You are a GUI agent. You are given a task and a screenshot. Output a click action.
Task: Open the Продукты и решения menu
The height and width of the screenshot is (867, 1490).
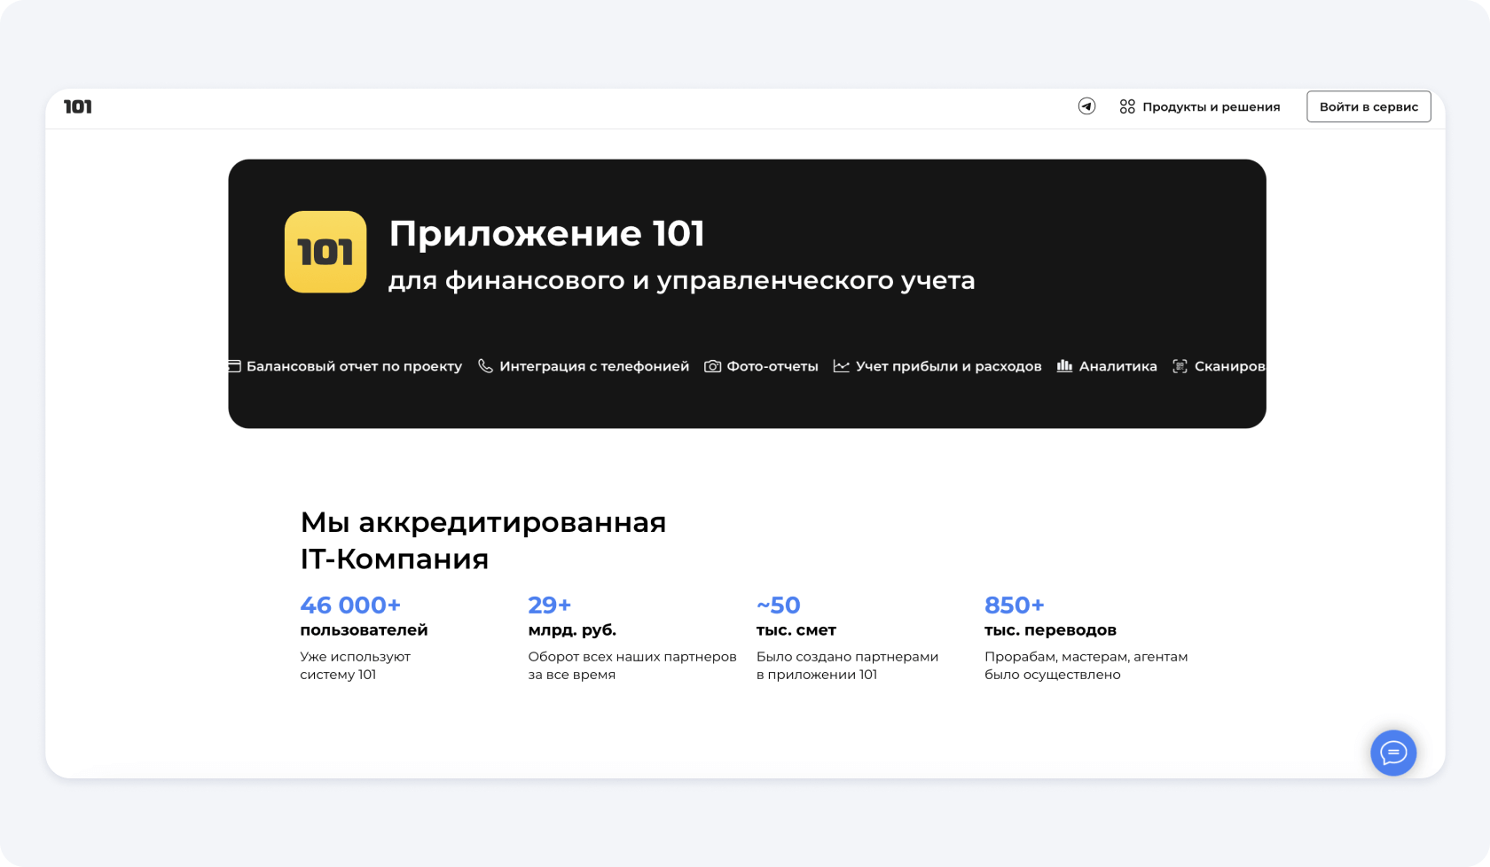click(1211, 106)
